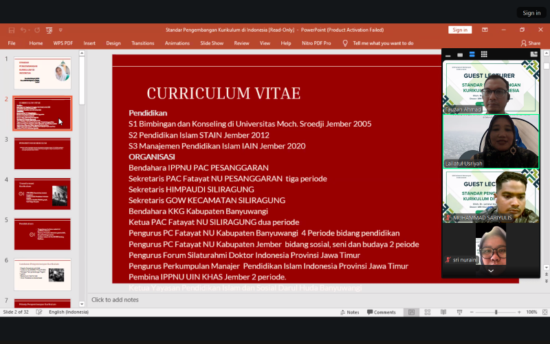Screen dimensions: 550x344
Task: Toggle Normal view in status bar
Action: (411, 312)
